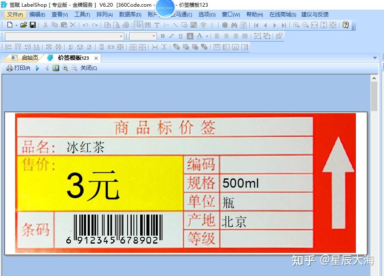Click the RFID tag tool icon
Viewport: 384px width, 276px height.
pyautogui.click(x=203, y=25)
